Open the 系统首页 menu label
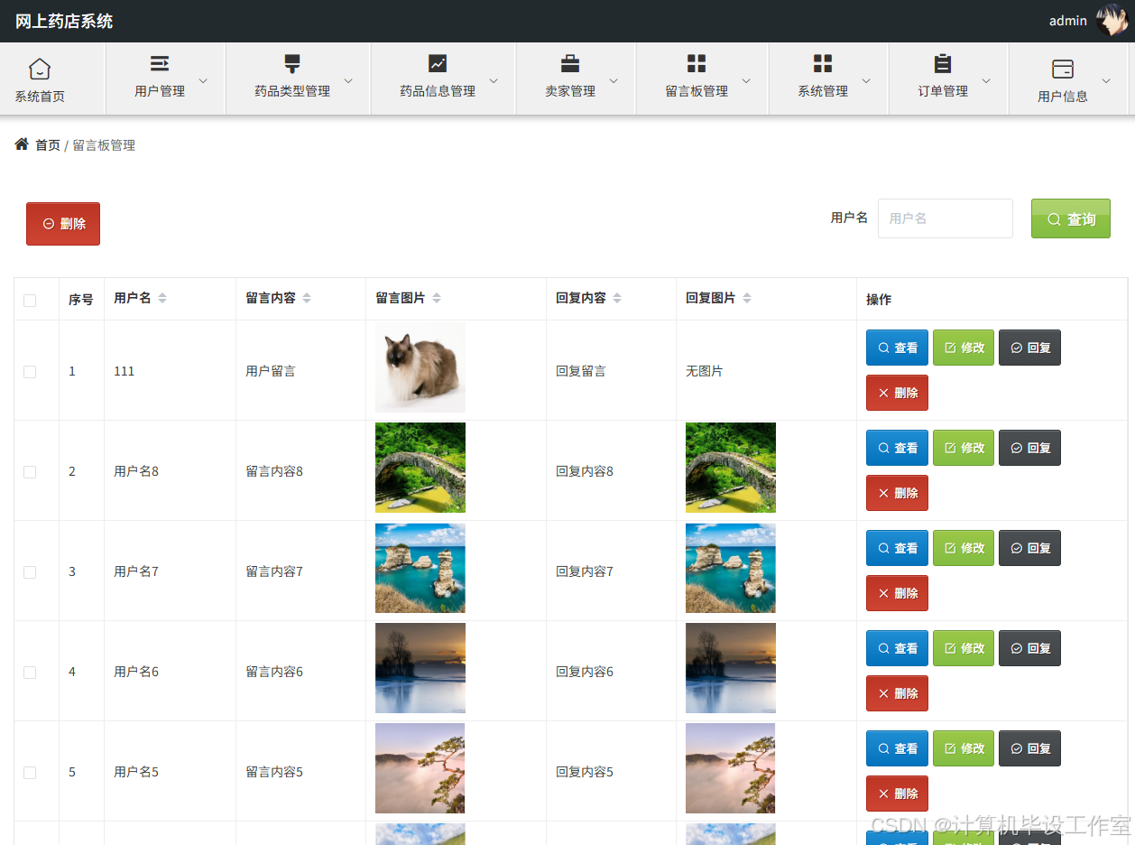Viewport: 1135px width, 845px height. tap(40, 97)
